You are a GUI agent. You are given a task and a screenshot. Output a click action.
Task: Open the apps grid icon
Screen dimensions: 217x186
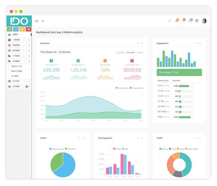(x=197, y=21)
